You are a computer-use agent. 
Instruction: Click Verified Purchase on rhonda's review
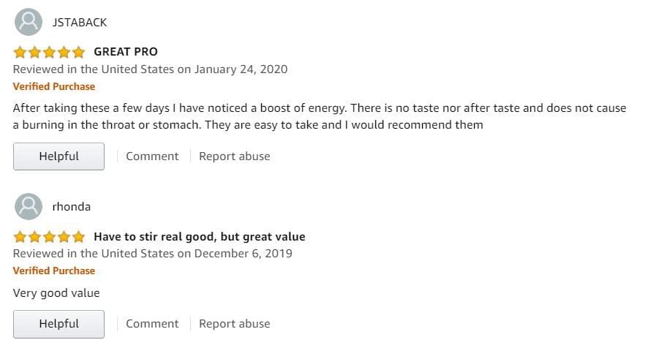click(54, 271)
